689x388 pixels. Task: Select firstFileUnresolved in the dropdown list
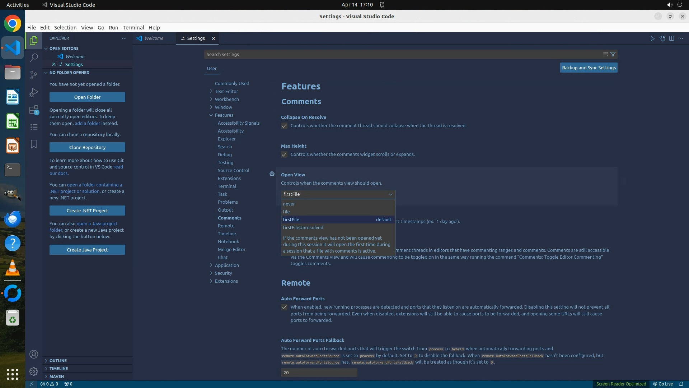pyautogui.click(x=303, y=227)
